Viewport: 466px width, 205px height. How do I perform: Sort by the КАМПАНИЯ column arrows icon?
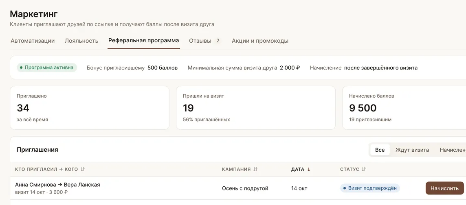pyautogui.click(x=255, y=169)
